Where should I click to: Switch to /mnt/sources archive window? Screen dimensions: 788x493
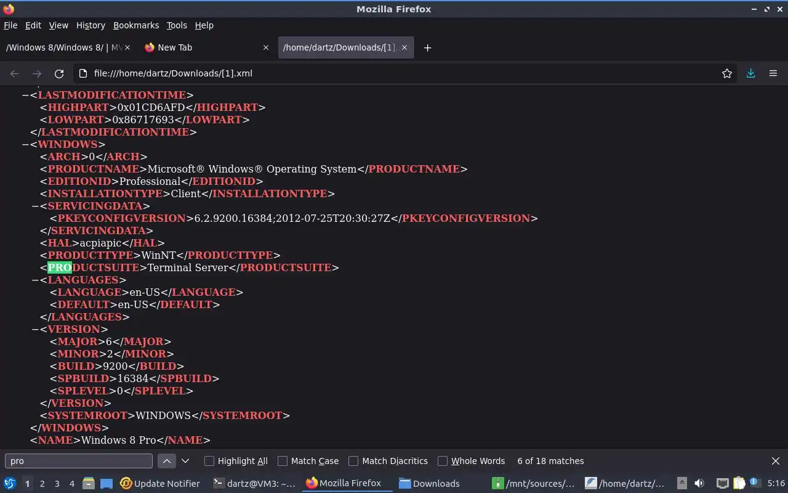[534, 484]
